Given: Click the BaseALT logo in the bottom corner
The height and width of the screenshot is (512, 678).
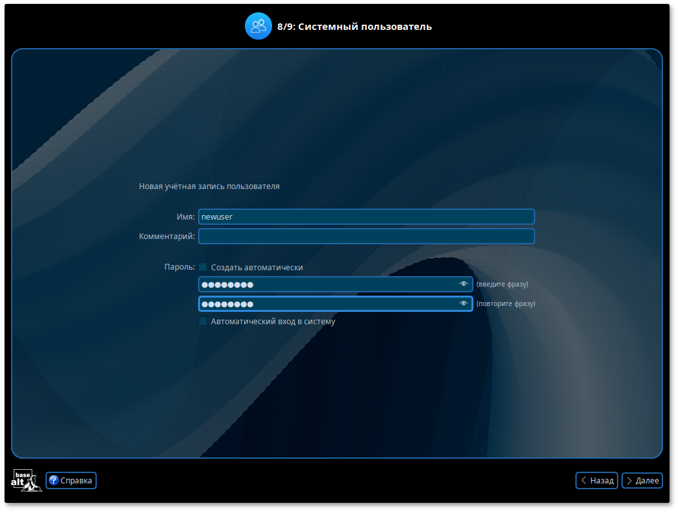Looking at the screenshot, I should [26, 480].
